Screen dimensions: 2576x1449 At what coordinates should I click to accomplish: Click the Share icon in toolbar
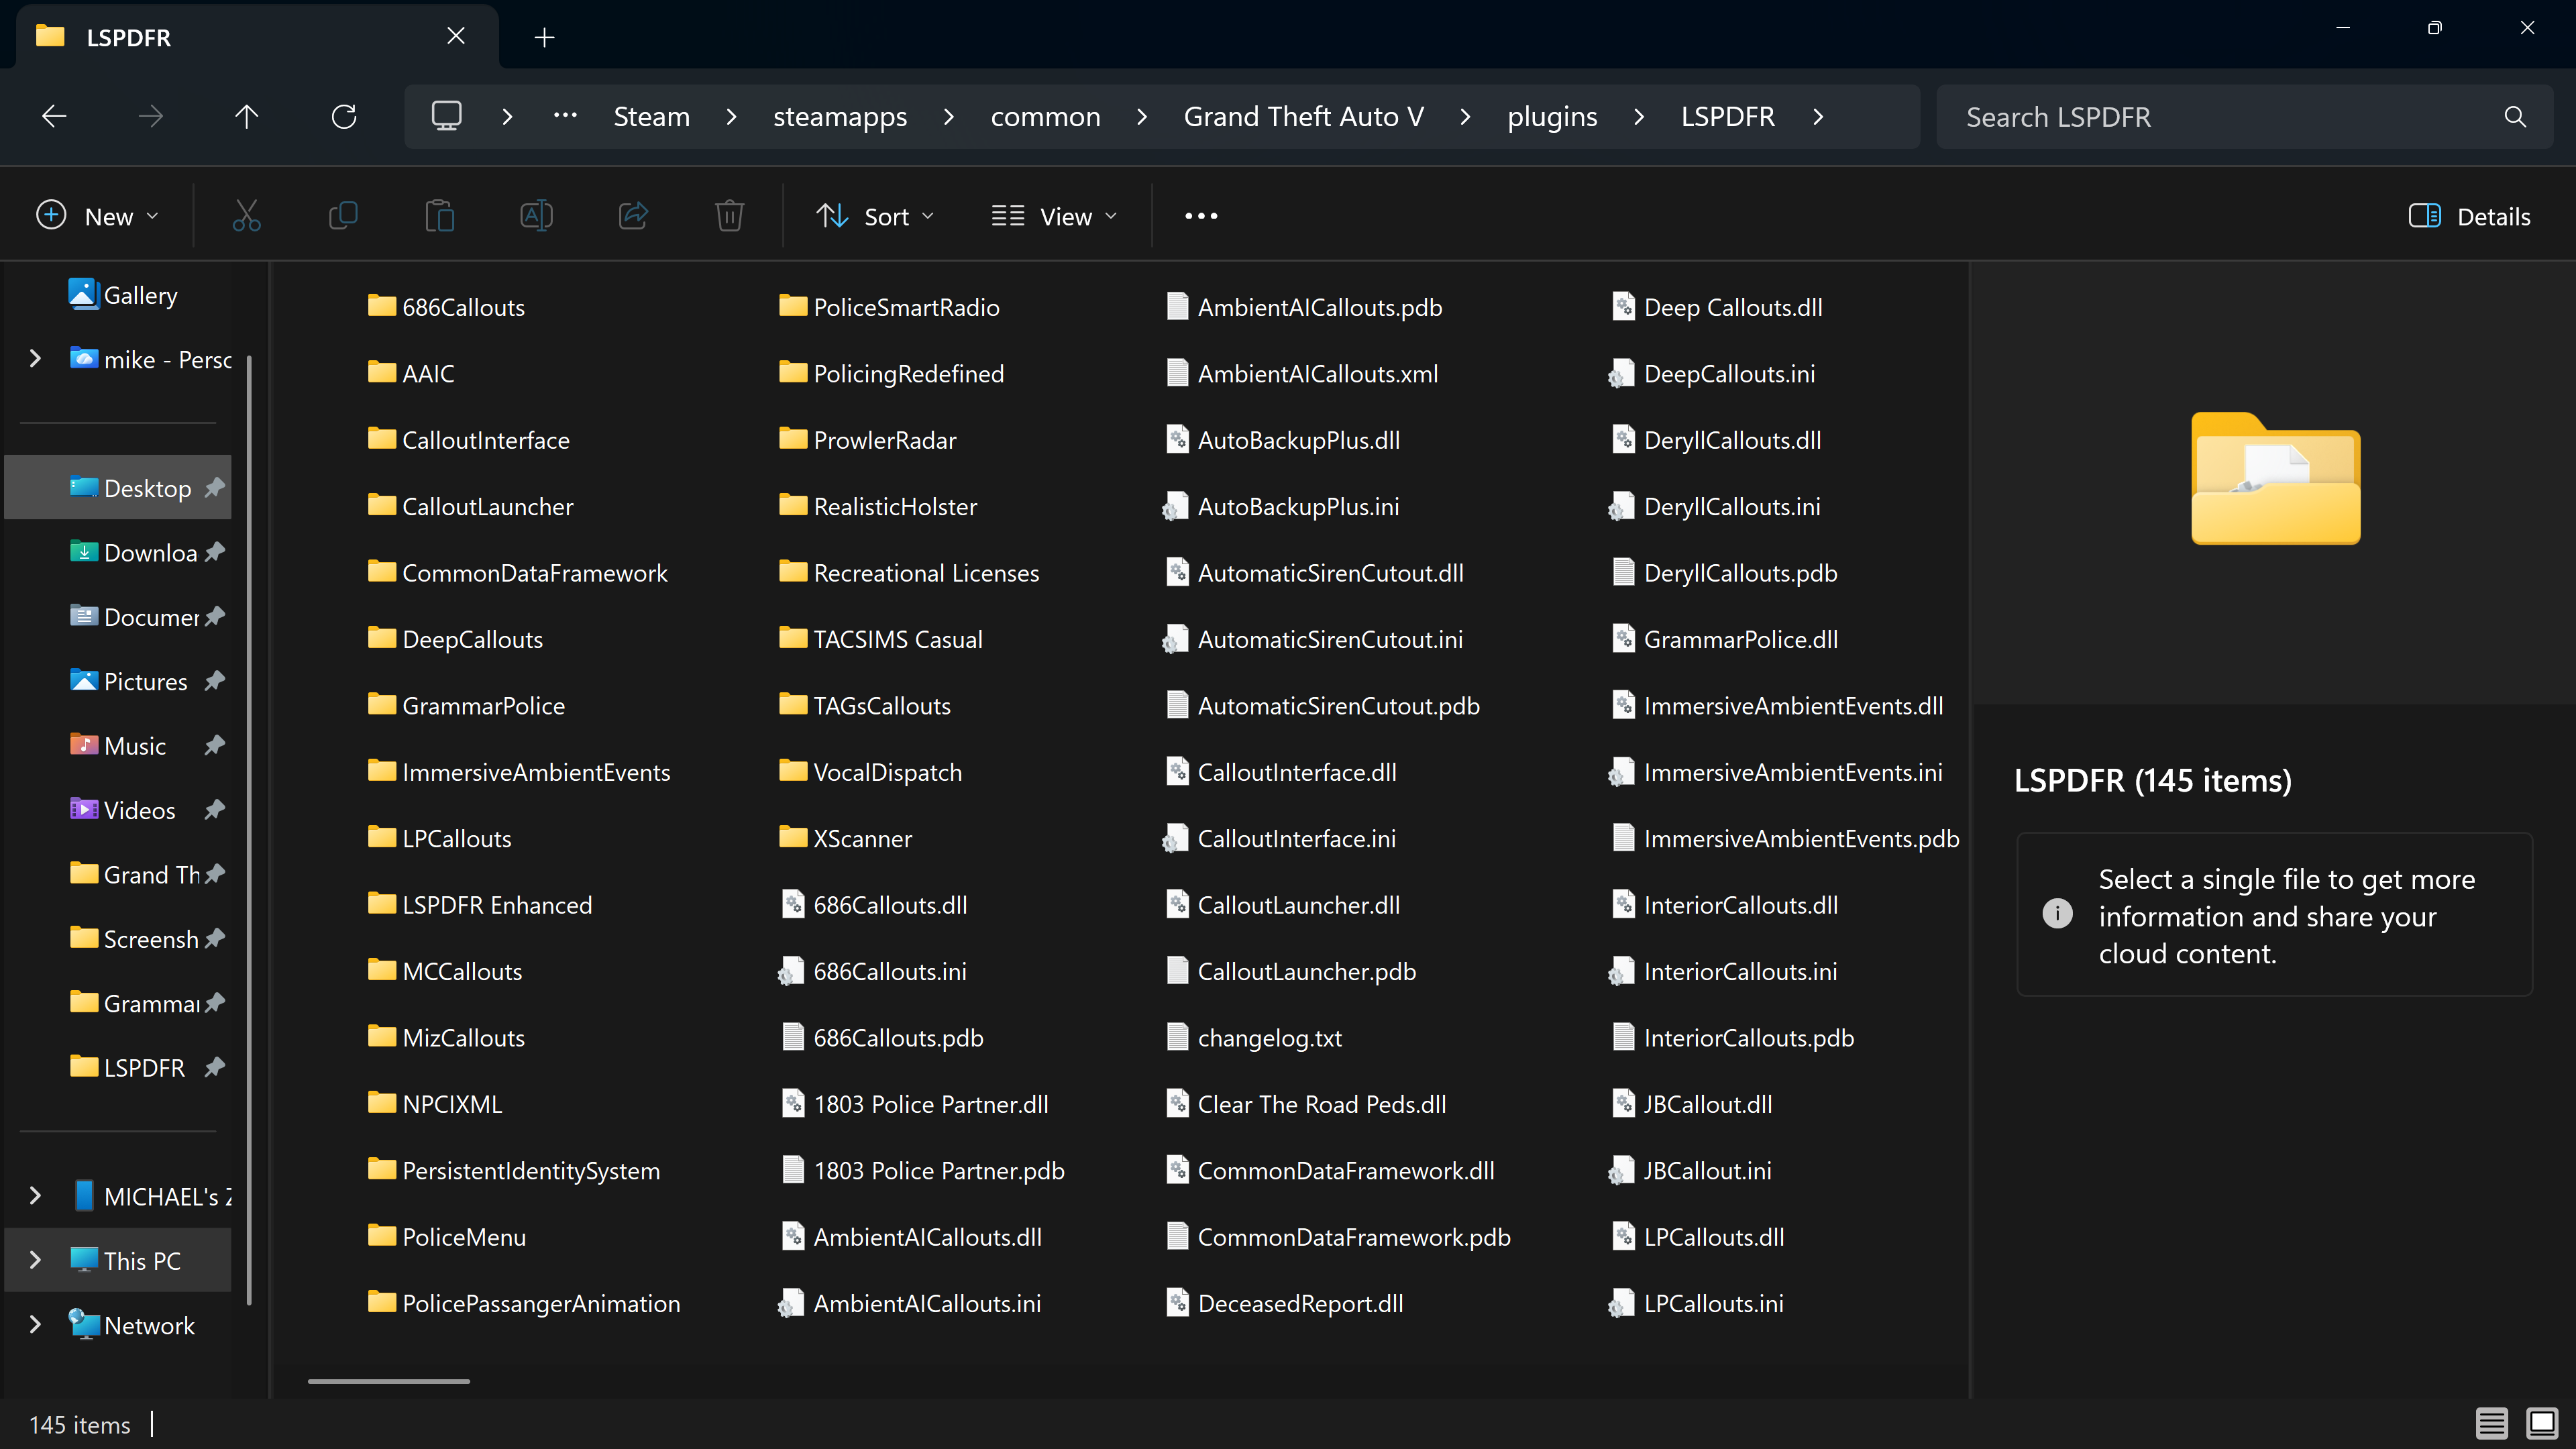tap(633, 216)
